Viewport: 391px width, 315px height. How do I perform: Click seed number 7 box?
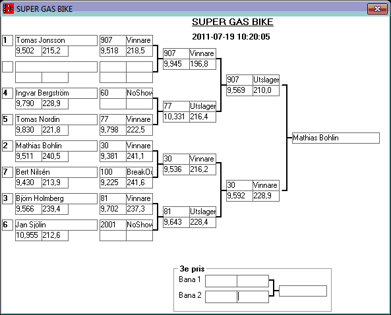7,172
